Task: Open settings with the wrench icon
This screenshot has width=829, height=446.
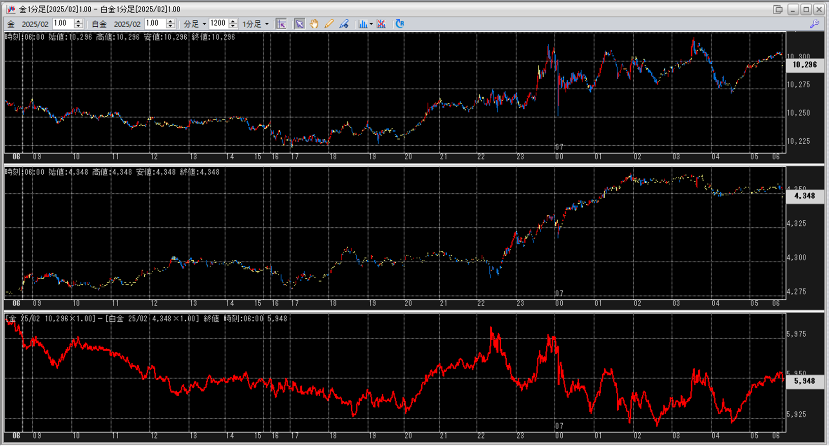Action: point(815,24)
